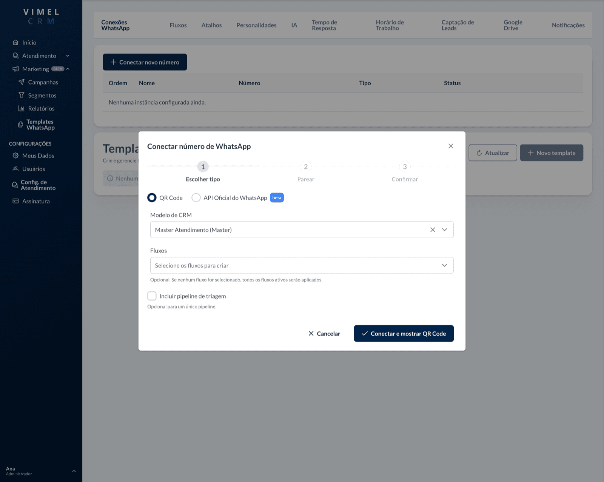
Task: Click the Conectar novo número button
Action: tap(145, 62)
